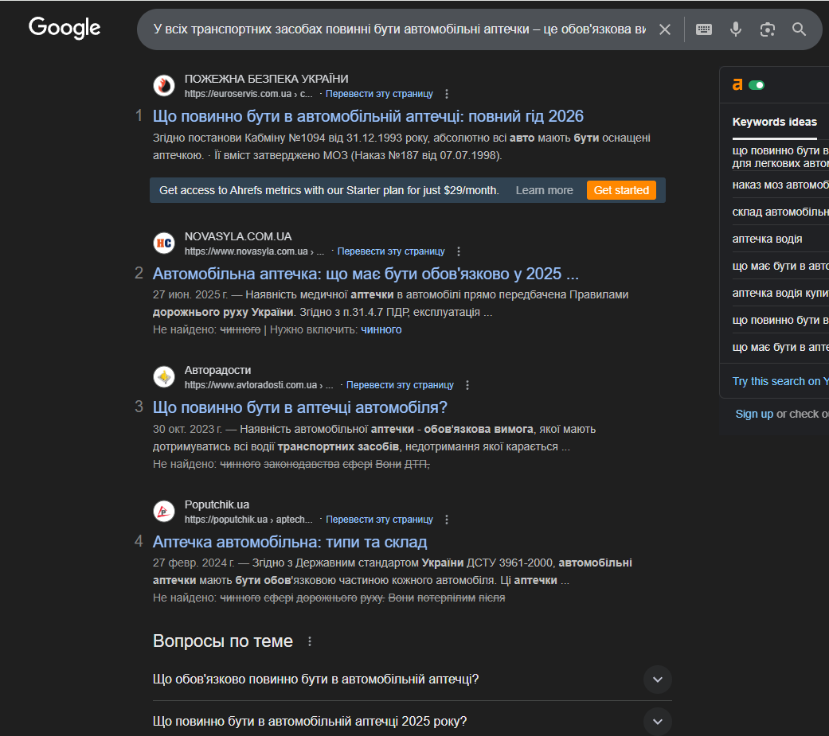Image resolution: width=829 pixels, height=736 pixels.
Task: Start voice search with the microphone icon
Action: (735, 29)
